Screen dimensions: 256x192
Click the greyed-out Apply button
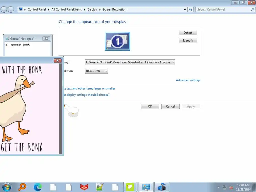coord(191,106)
